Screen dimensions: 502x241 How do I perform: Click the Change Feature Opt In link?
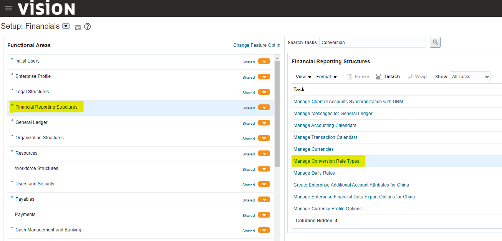coord(257,45)
